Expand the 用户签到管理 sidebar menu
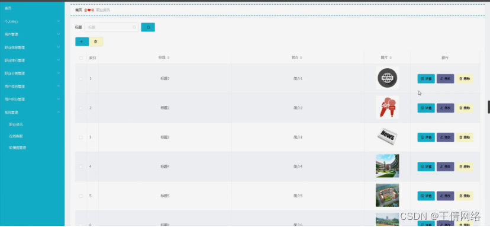Viewport: 490px width, 227px height. [32, 86]
